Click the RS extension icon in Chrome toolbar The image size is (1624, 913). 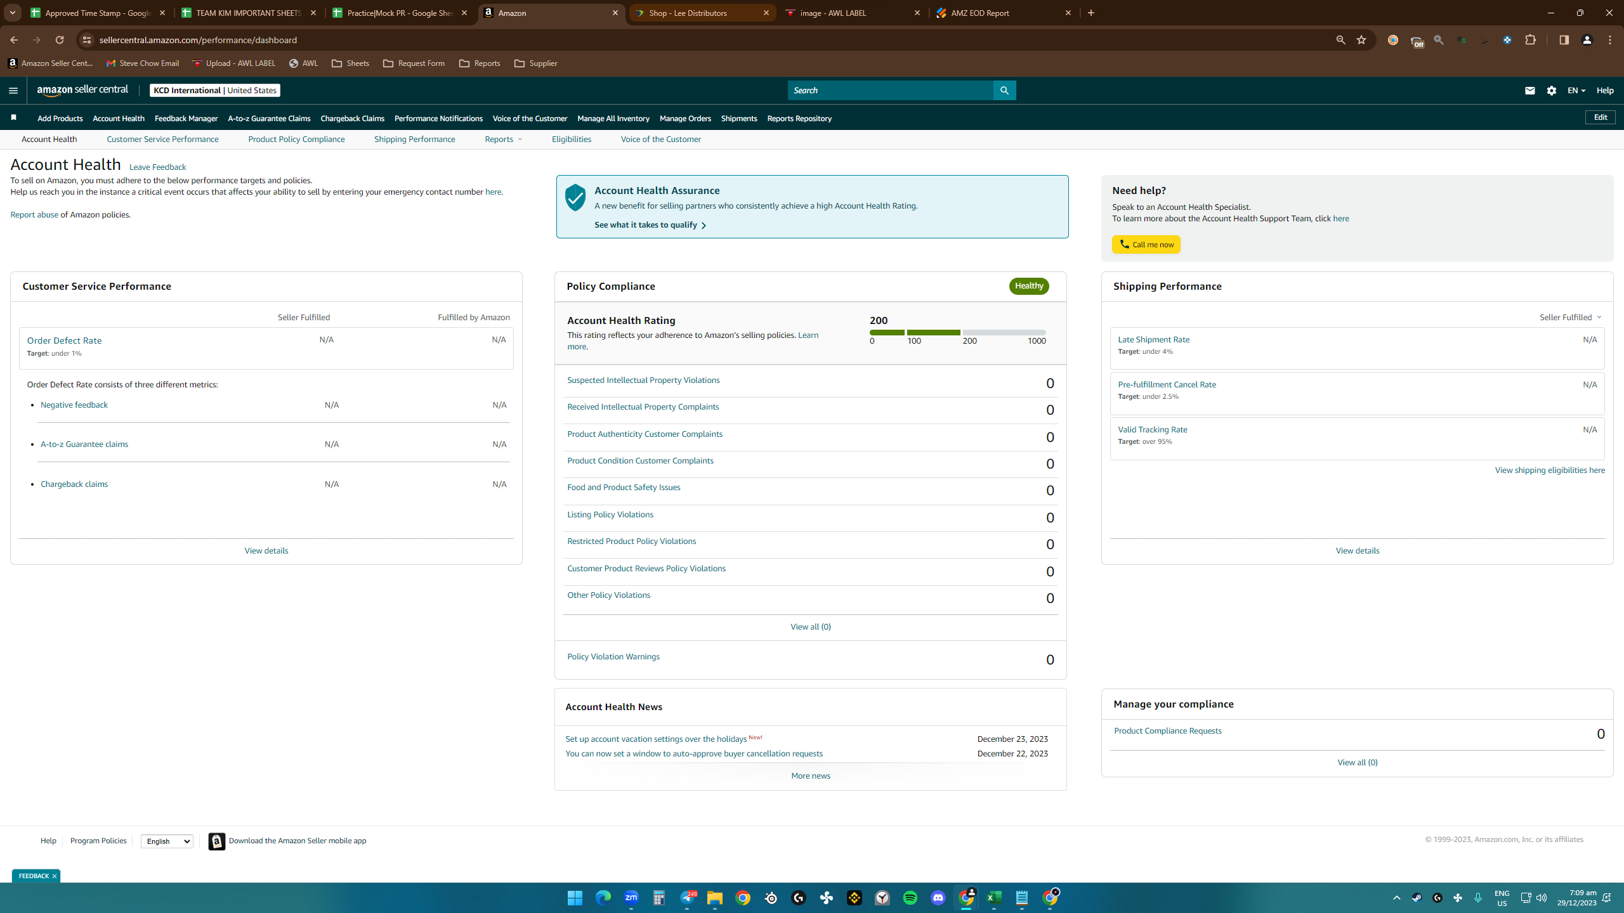[1462, 40]
